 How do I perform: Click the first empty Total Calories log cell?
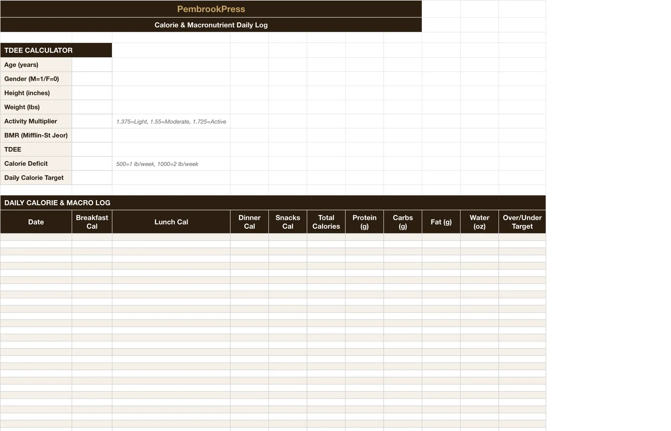(326, 237)
